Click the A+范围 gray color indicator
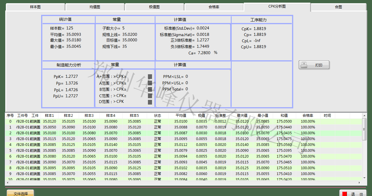372x196 pixels. point(150,77)
